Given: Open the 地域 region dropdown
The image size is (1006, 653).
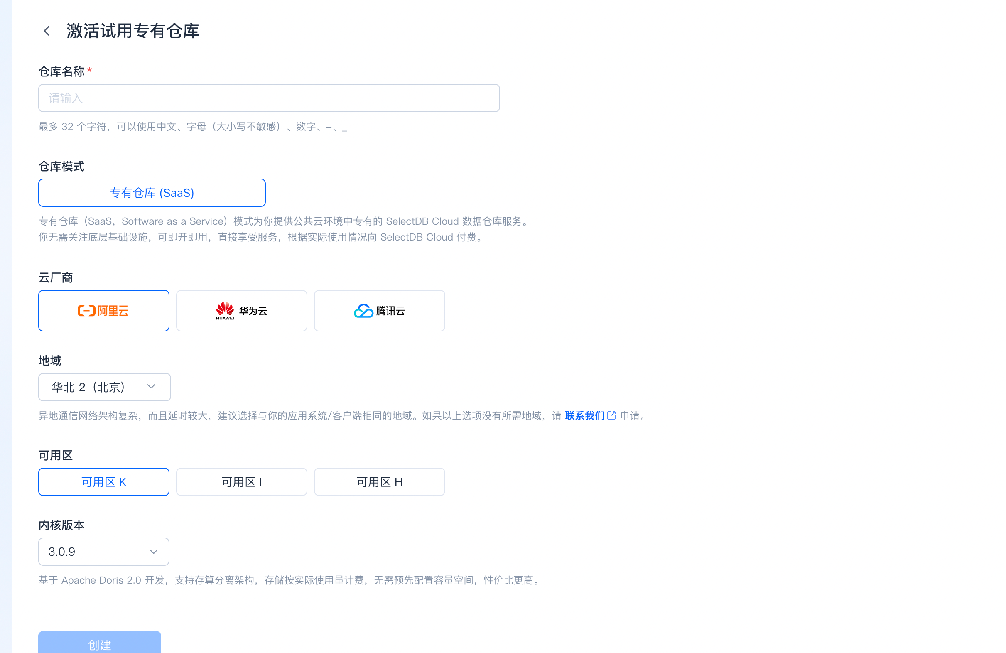Looking at the screenshot, I should tap(104, 387).
